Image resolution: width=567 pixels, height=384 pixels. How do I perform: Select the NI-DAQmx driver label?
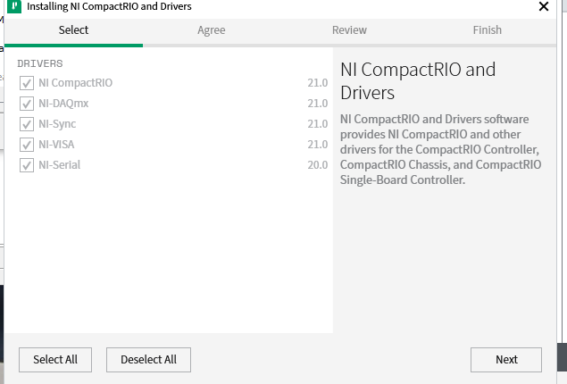pyautogui.click(x=63, y=104)
